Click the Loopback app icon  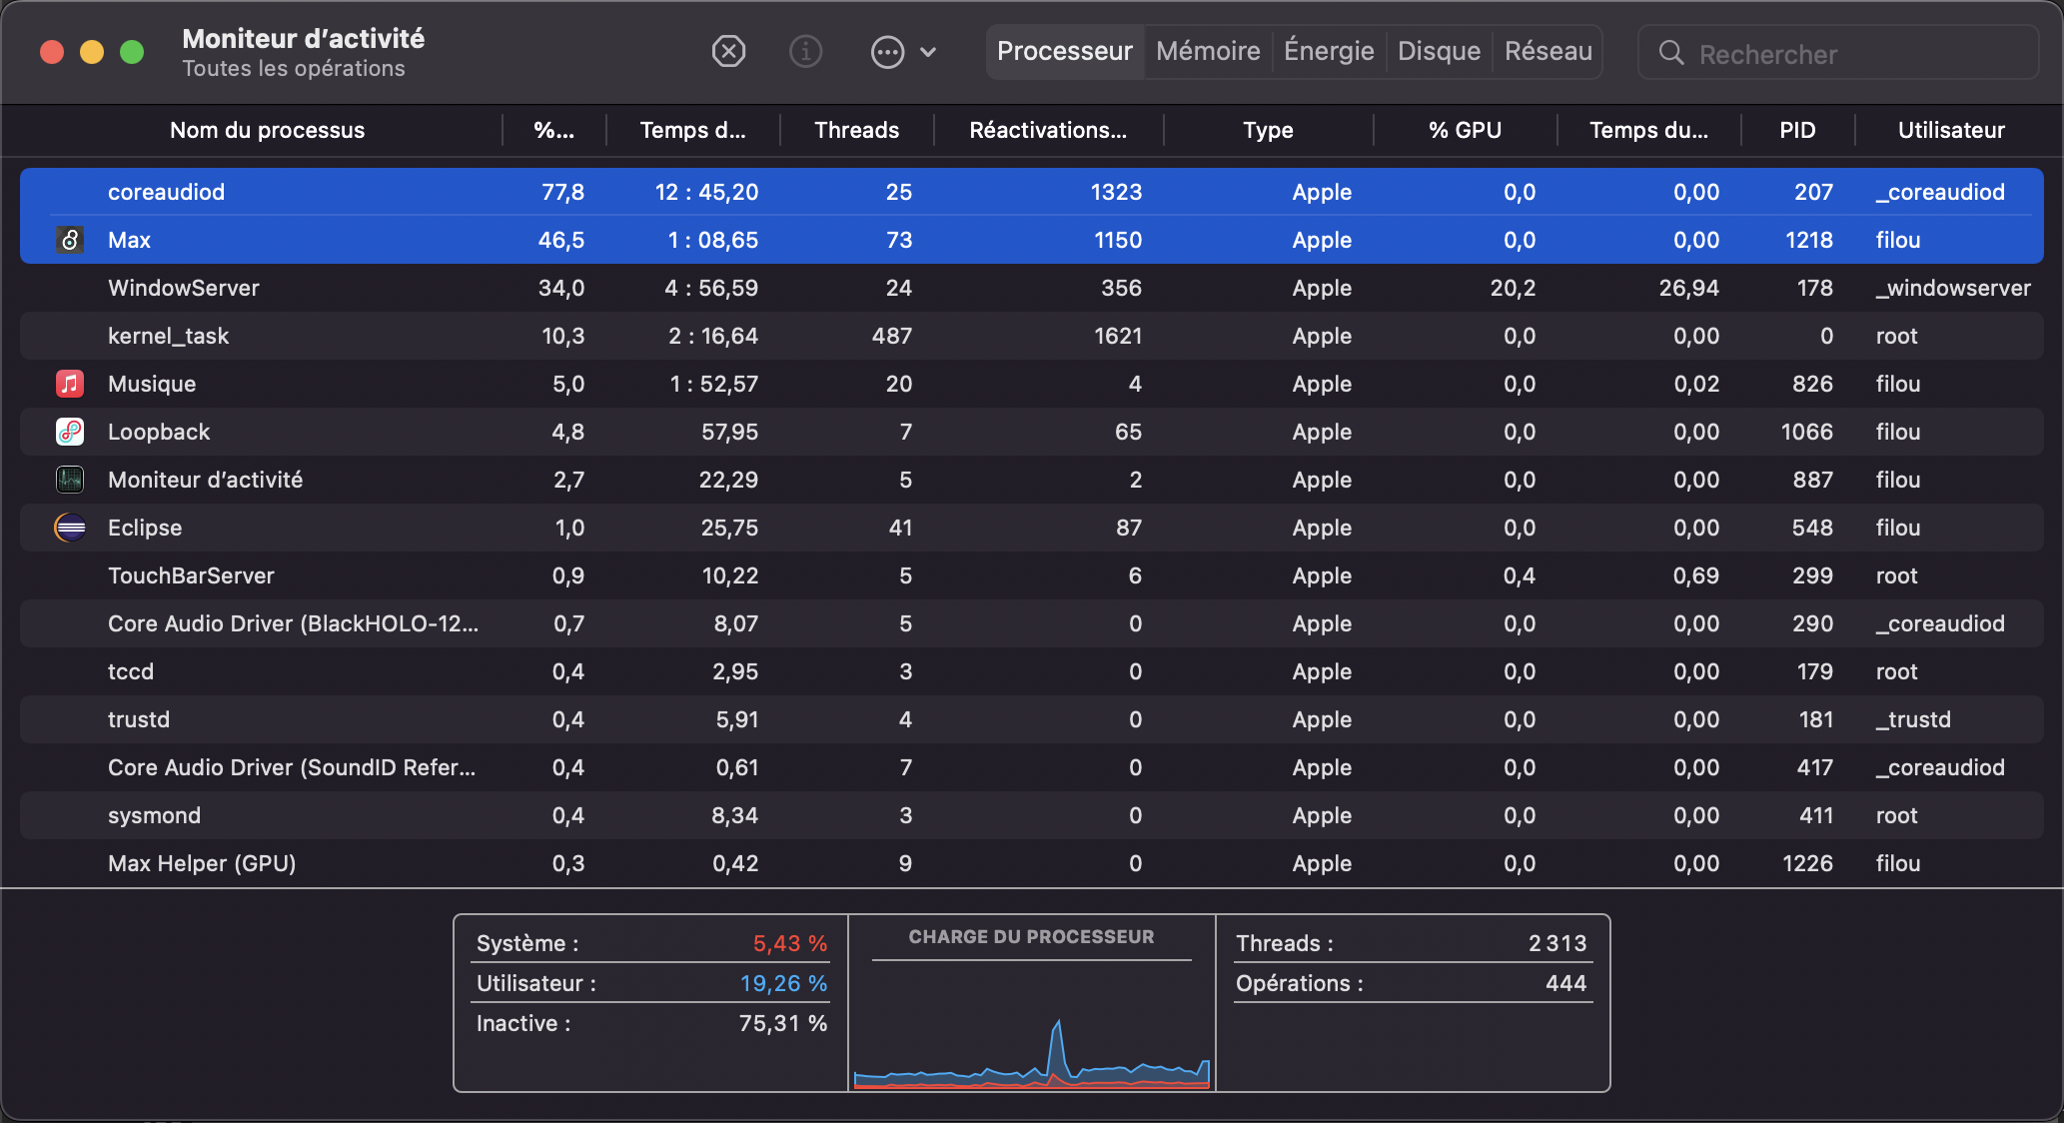click(70, 432)
